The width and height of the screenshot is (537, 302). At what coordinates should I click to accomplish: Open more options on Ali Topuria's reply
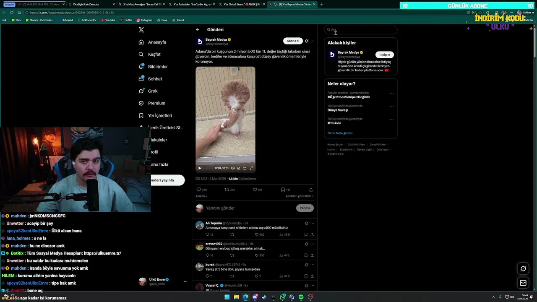(312, 223)
